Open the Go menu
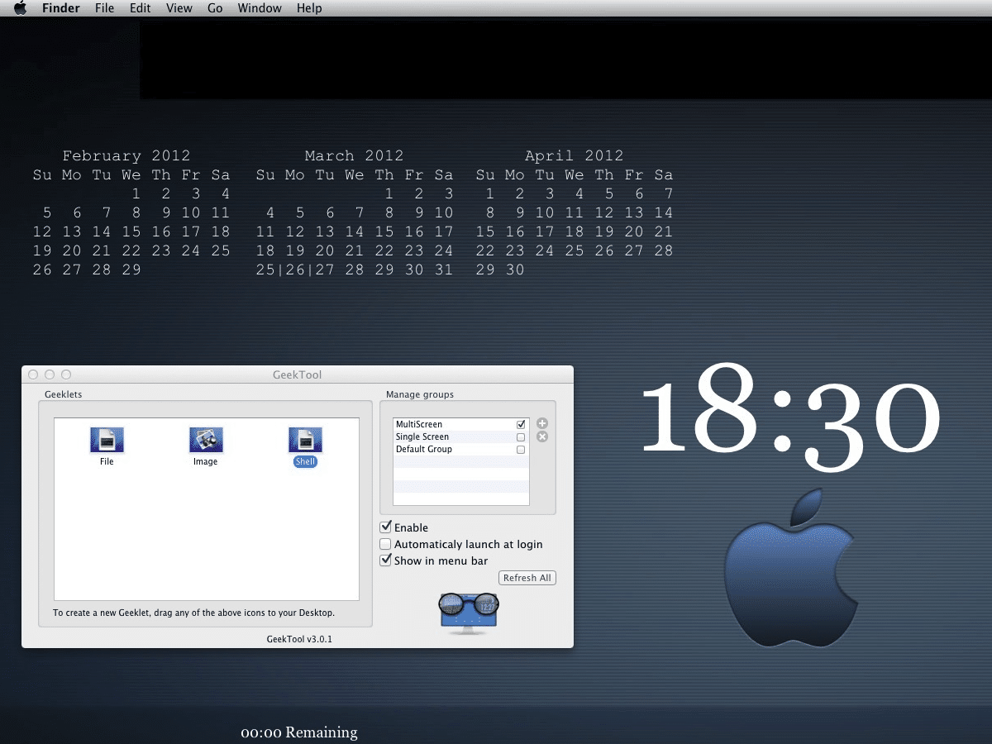 coord(214,8)
